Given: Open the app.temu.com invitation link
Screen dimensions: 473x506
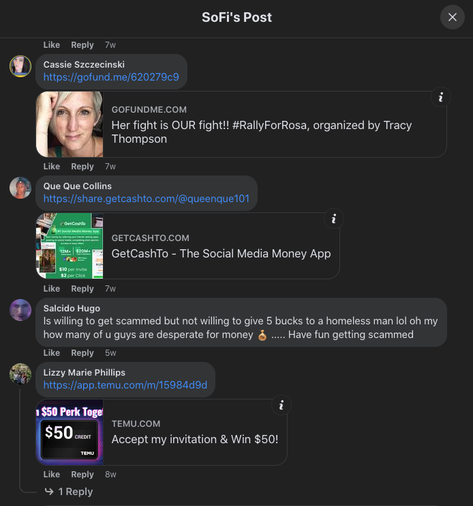Looking at the screenshot, I should pyautogui.click(x=125, y=385).
